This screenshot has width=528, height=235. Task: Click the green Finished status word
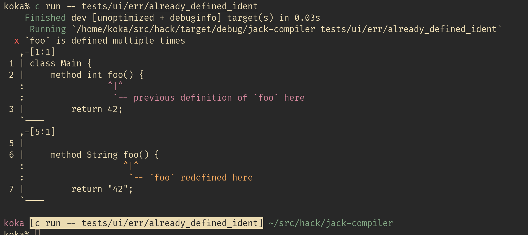click(45, 18)
